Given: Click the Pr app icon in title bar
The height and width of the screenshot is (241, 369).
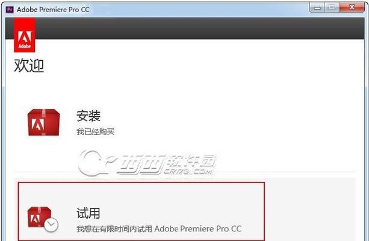Looking at the screenshot, I should (10, 10).
